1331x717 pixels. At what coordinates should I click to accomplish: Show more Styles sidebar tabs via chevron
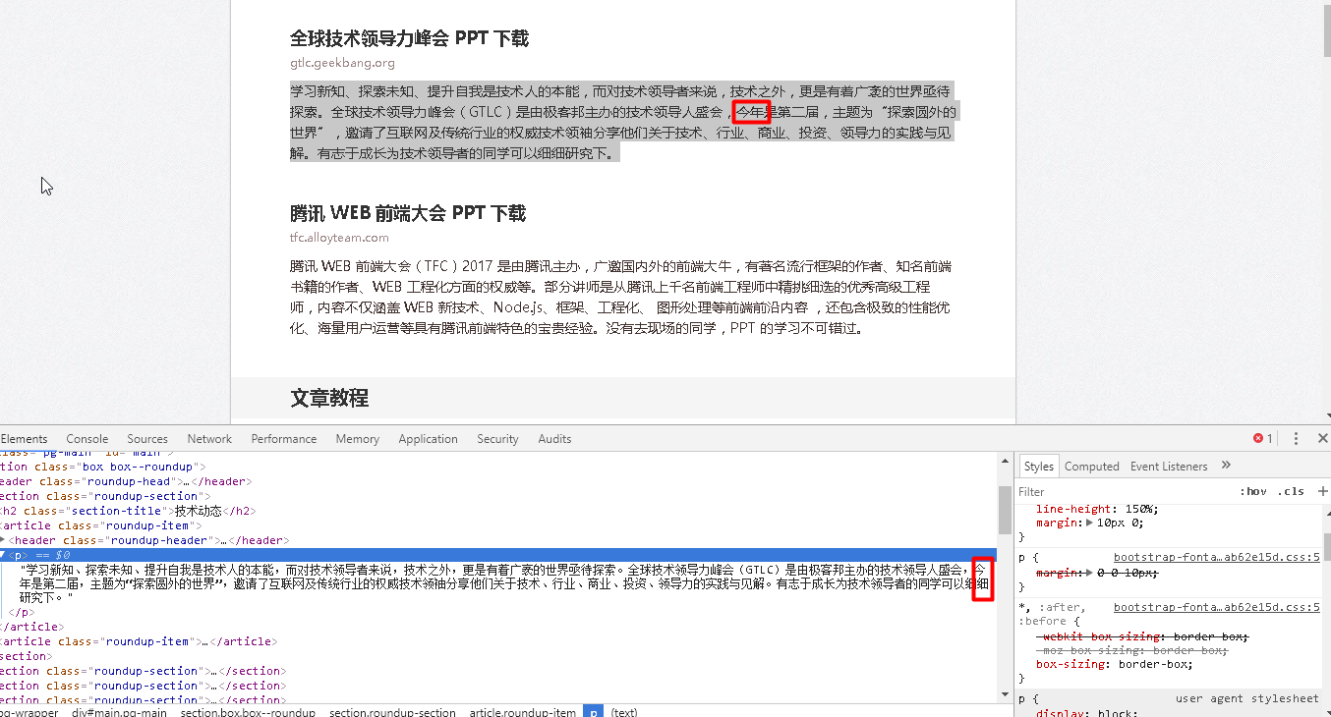pos(1226,466)
